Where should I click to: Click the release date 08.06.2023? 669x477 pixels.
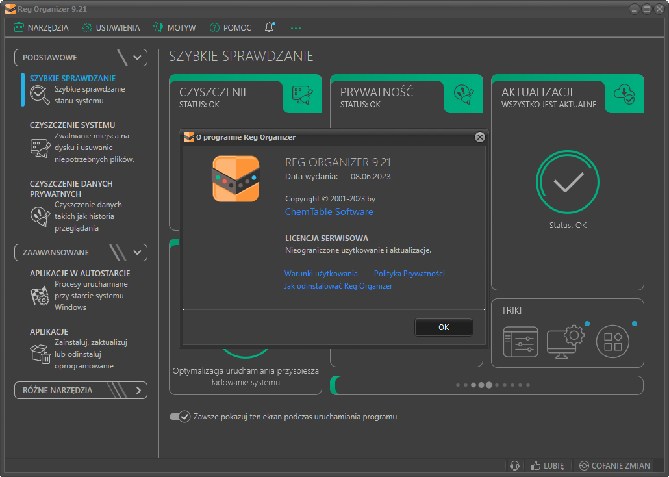370,176
